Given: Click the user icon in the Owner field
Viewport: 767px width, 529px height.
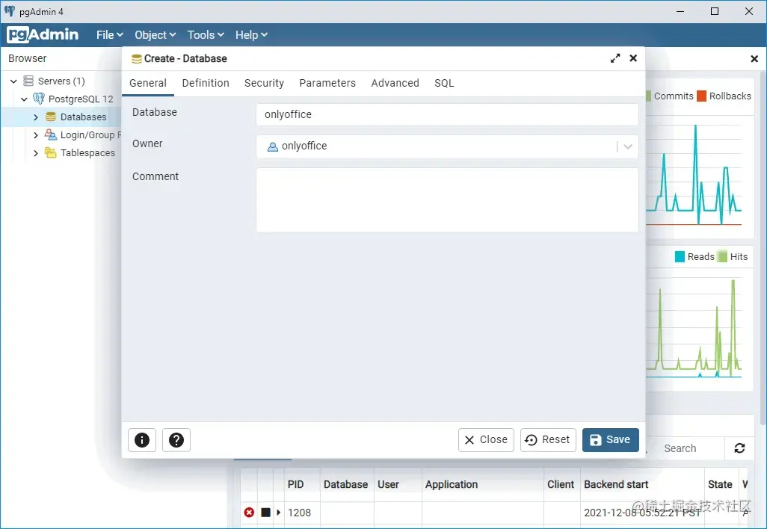Looking at the screenshot, I should pyautogui.click(x=272, y=146).
